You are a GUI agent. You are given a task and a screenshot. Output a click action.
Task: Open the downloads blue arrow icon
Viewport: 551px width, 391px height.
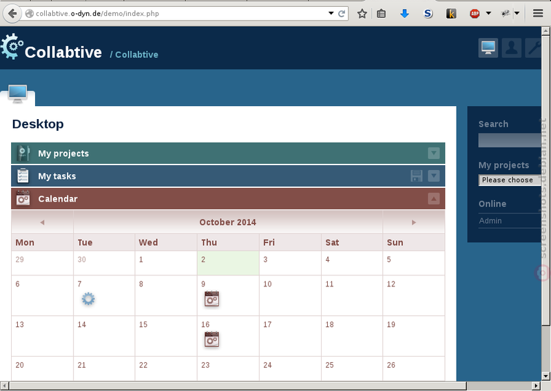[404, 14]
